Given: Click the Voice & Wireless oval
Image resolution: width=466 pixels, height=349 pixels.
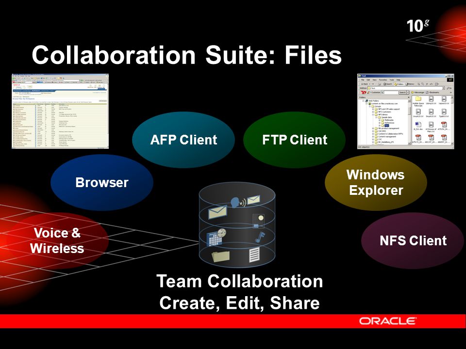Looking at the screenshot, I should click(57, 240).
